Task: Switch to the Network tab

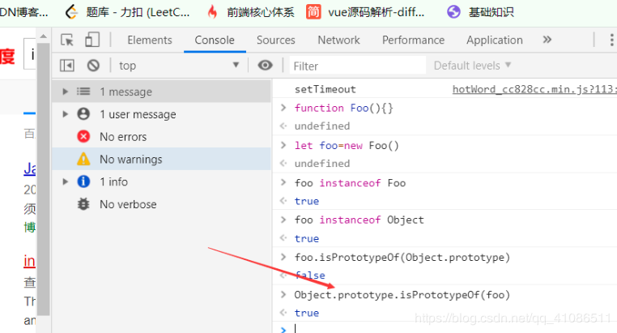Action: [x=338, y=40]
